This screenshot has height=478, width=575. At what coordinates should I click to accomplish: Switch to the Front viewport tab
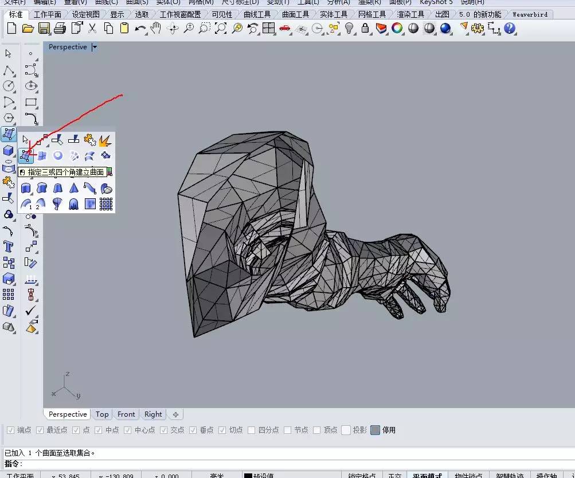pyautogui.click(x=126, y=414)
